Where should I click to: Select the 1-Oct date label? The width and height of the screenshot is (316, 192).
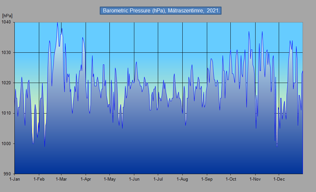(230, 179)
